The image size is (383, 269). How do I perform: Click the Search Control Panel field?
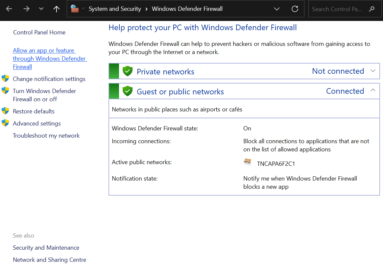pyautogui.click(x=336, y=9)
